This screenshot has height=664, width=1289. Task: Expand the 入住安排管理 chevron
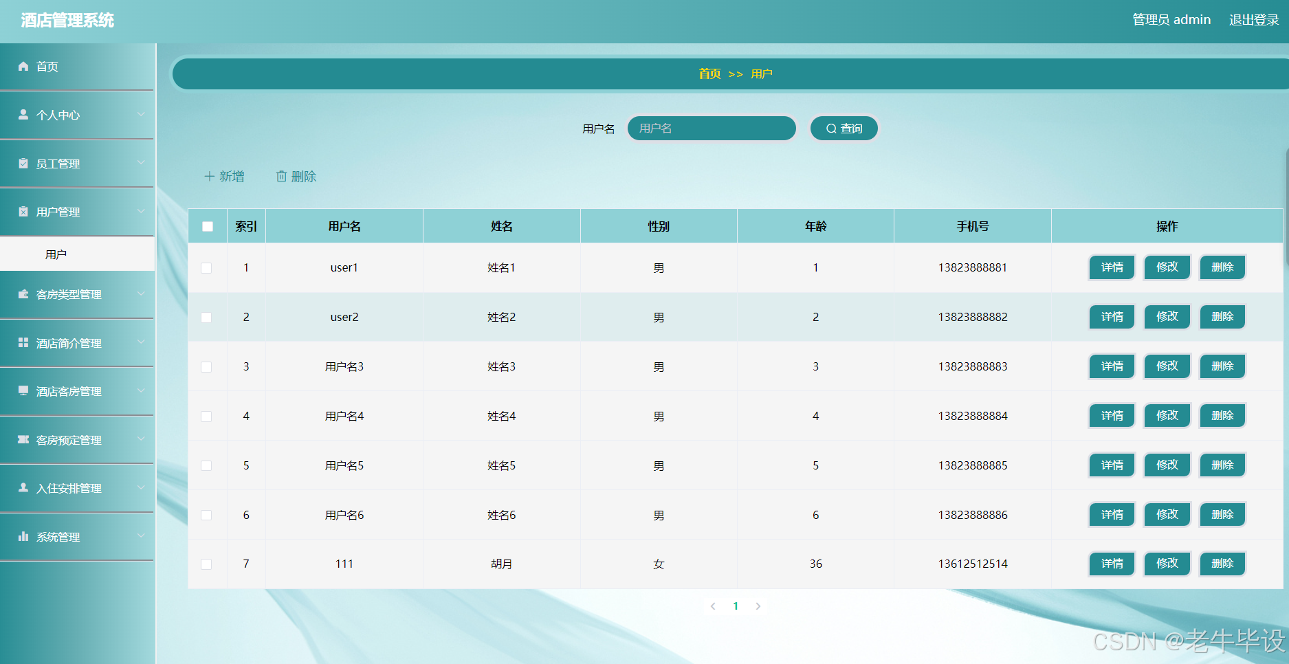pyautogui.click(x=141, y=487)
